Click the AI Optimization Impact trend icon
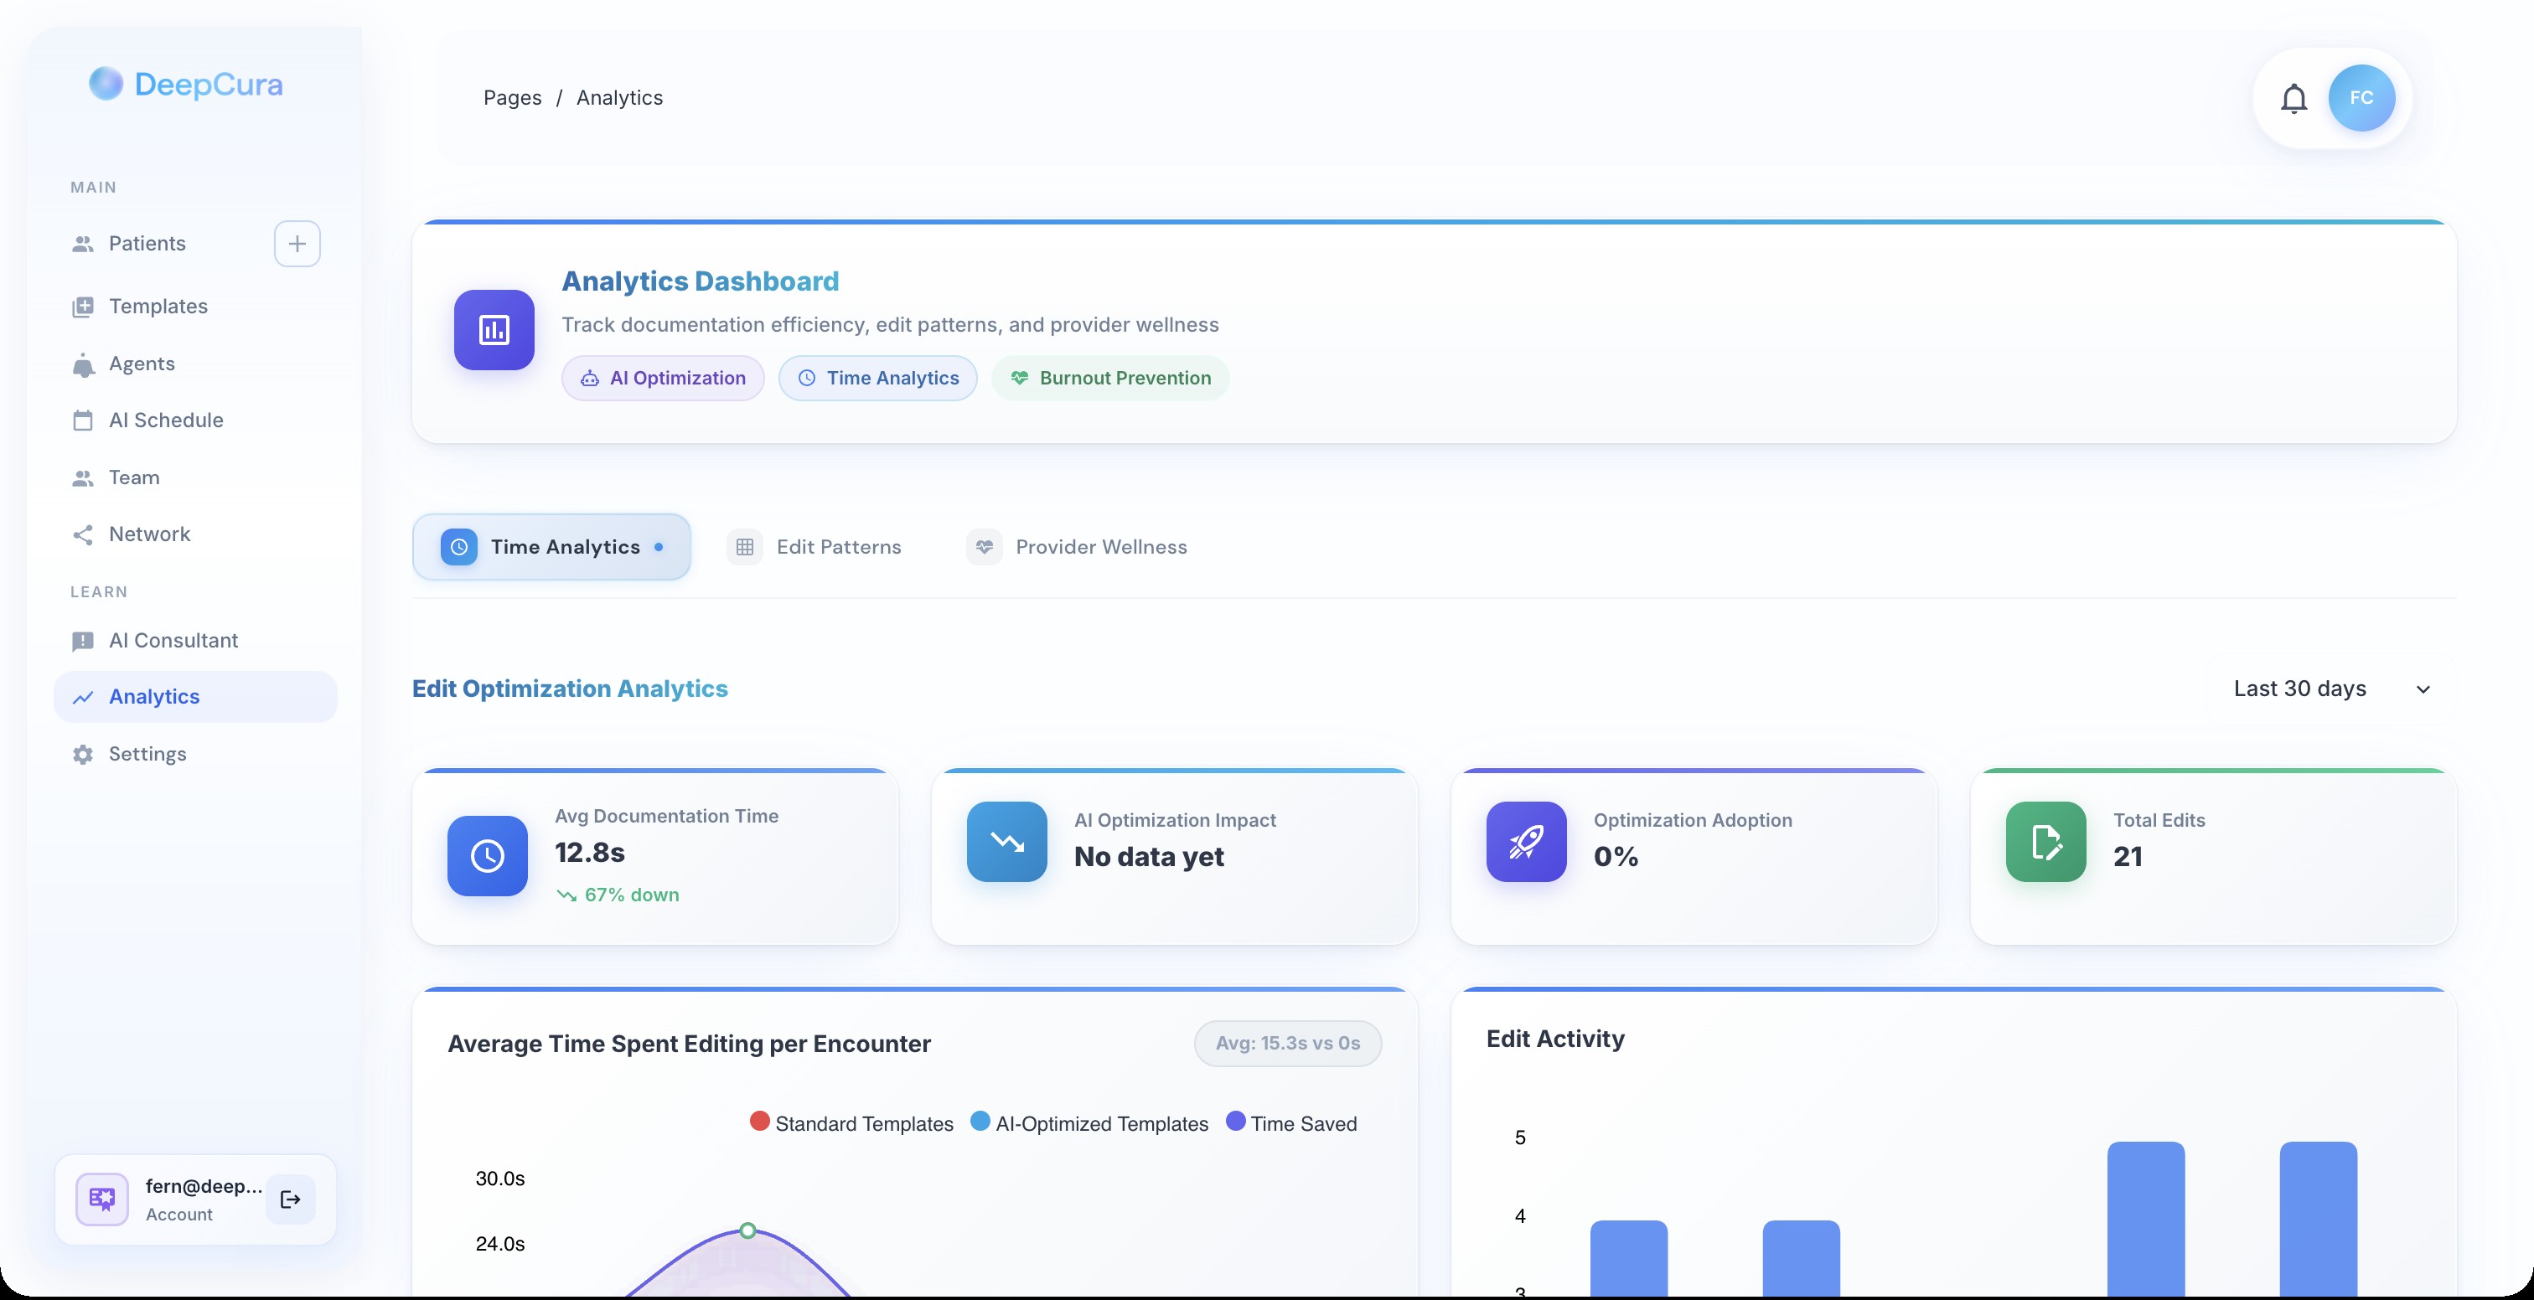2534x1300 pixels. (x=1006, y=842)
